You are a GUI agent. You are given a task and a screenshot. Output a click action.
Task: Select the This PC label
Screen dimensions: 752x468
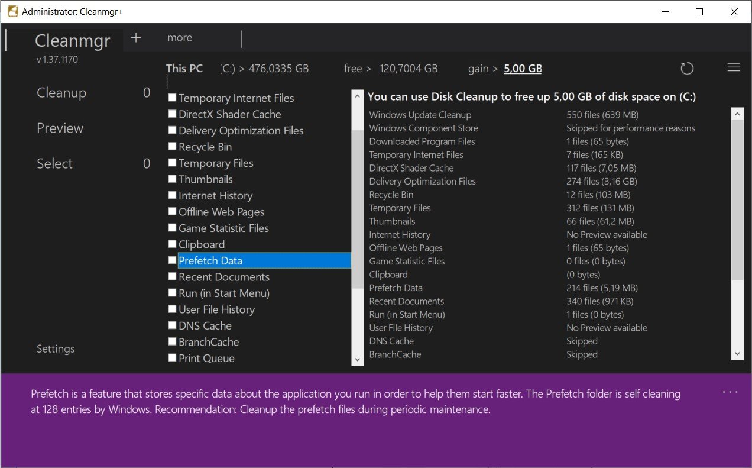(x=184, y=69)
